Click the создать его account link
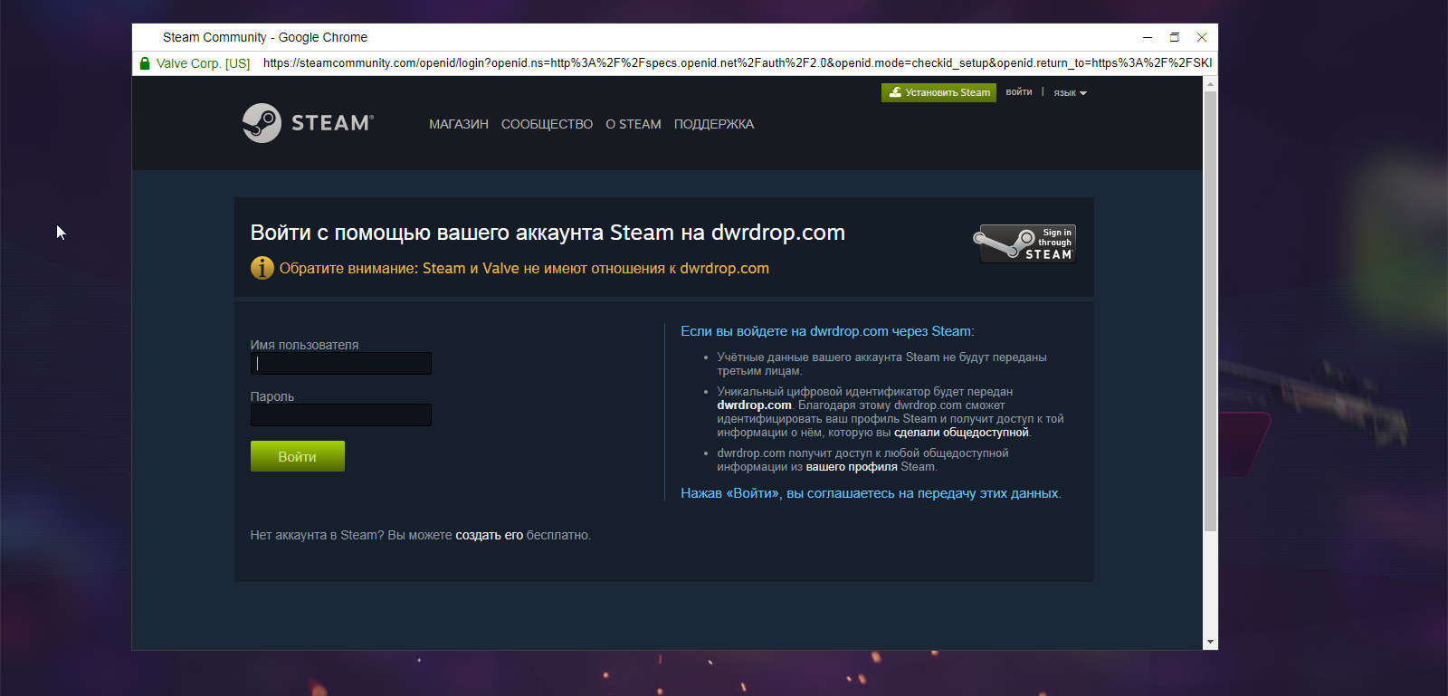 pos(489,535)
